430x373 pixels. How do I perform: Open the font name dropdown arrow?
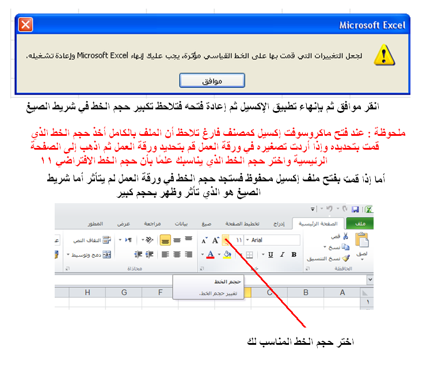click(x=247, y=240)
